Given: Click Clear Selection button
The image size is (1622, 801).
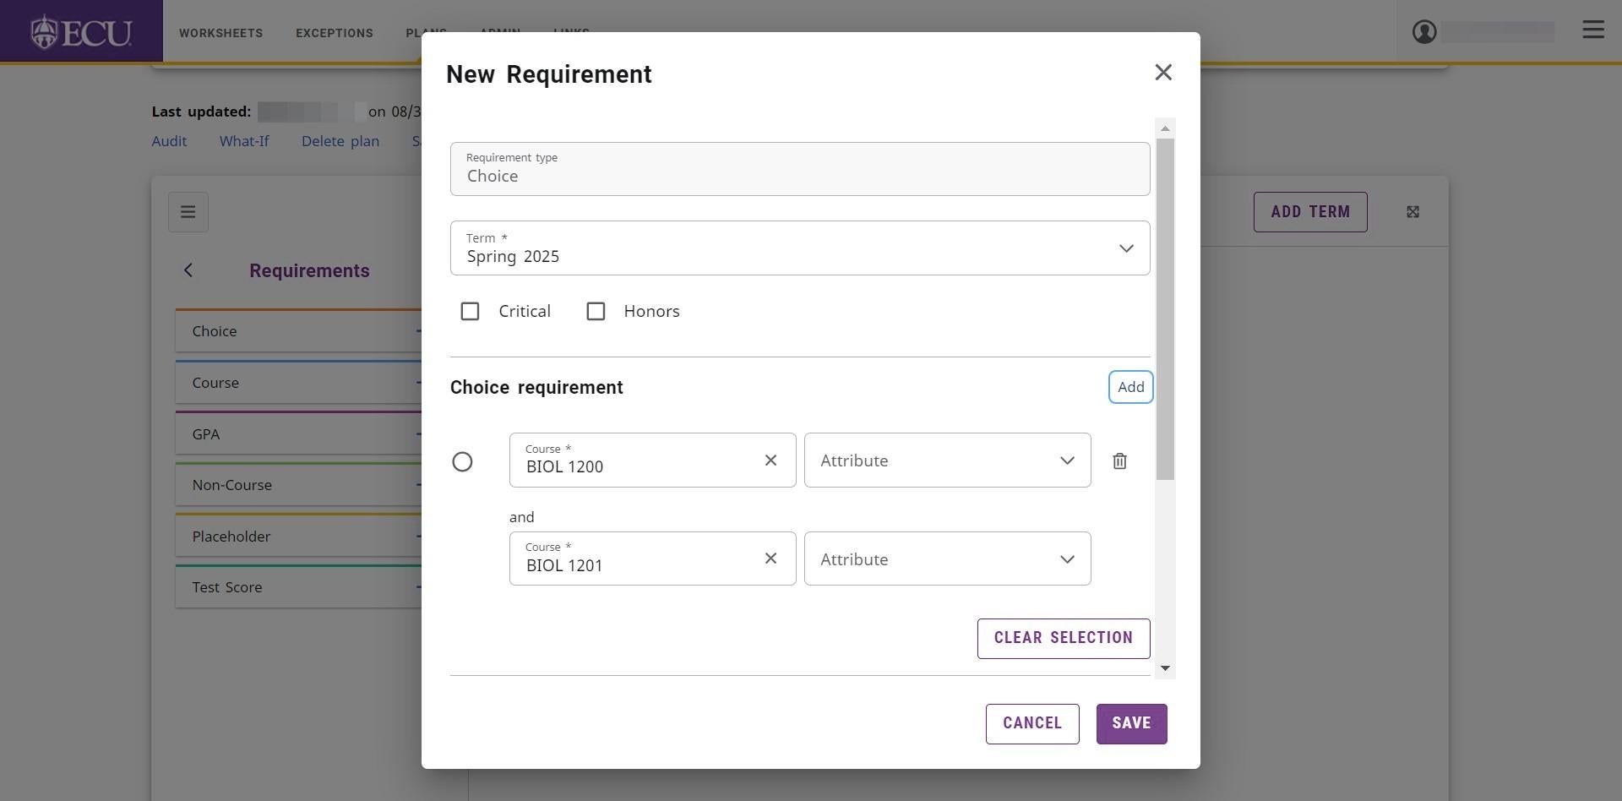Looking at the screenshot, I should [x=1064, y=639].
